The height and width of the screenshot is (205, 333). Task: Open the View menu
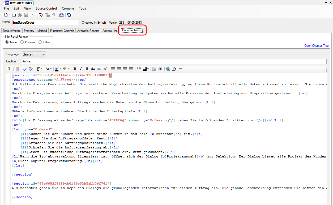tap(28, 8)
